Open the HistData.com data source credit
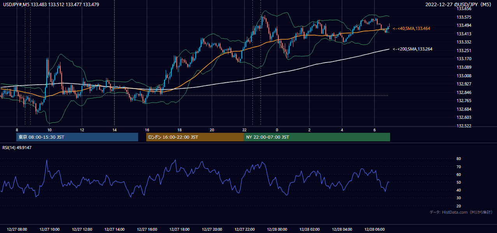 pyautogui.click(x=461, y=212)
